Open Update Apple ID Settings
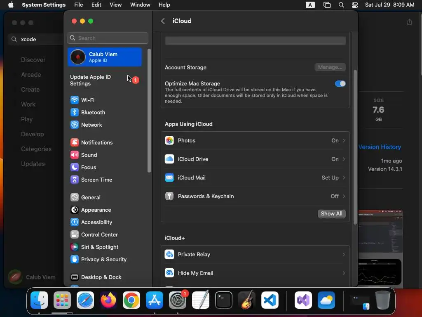 [104, 80]
